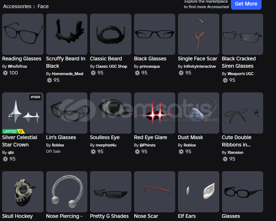The height and width of the screenshot is (221, 276).
Task: Click the Robux icon under Black Cracked Siren Glasses
Action: [x=225, y=80]
